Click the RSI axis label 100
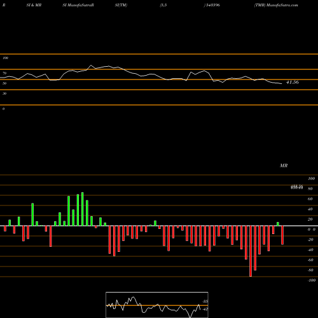The width and height of the screenshot is (318, 318). (5, 58)
